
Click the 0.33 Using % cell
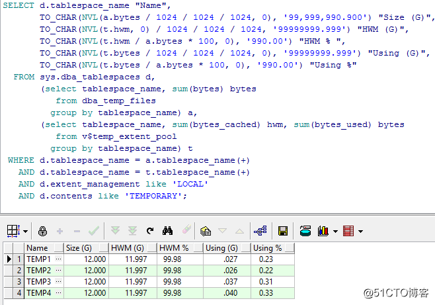pyautogui.click(x=273, y=293)
